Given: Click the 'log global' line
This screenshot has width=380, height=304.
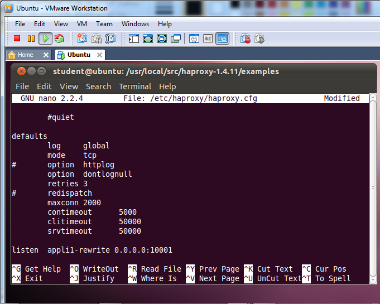Looking at the screenshot, I should pos(79,146).
